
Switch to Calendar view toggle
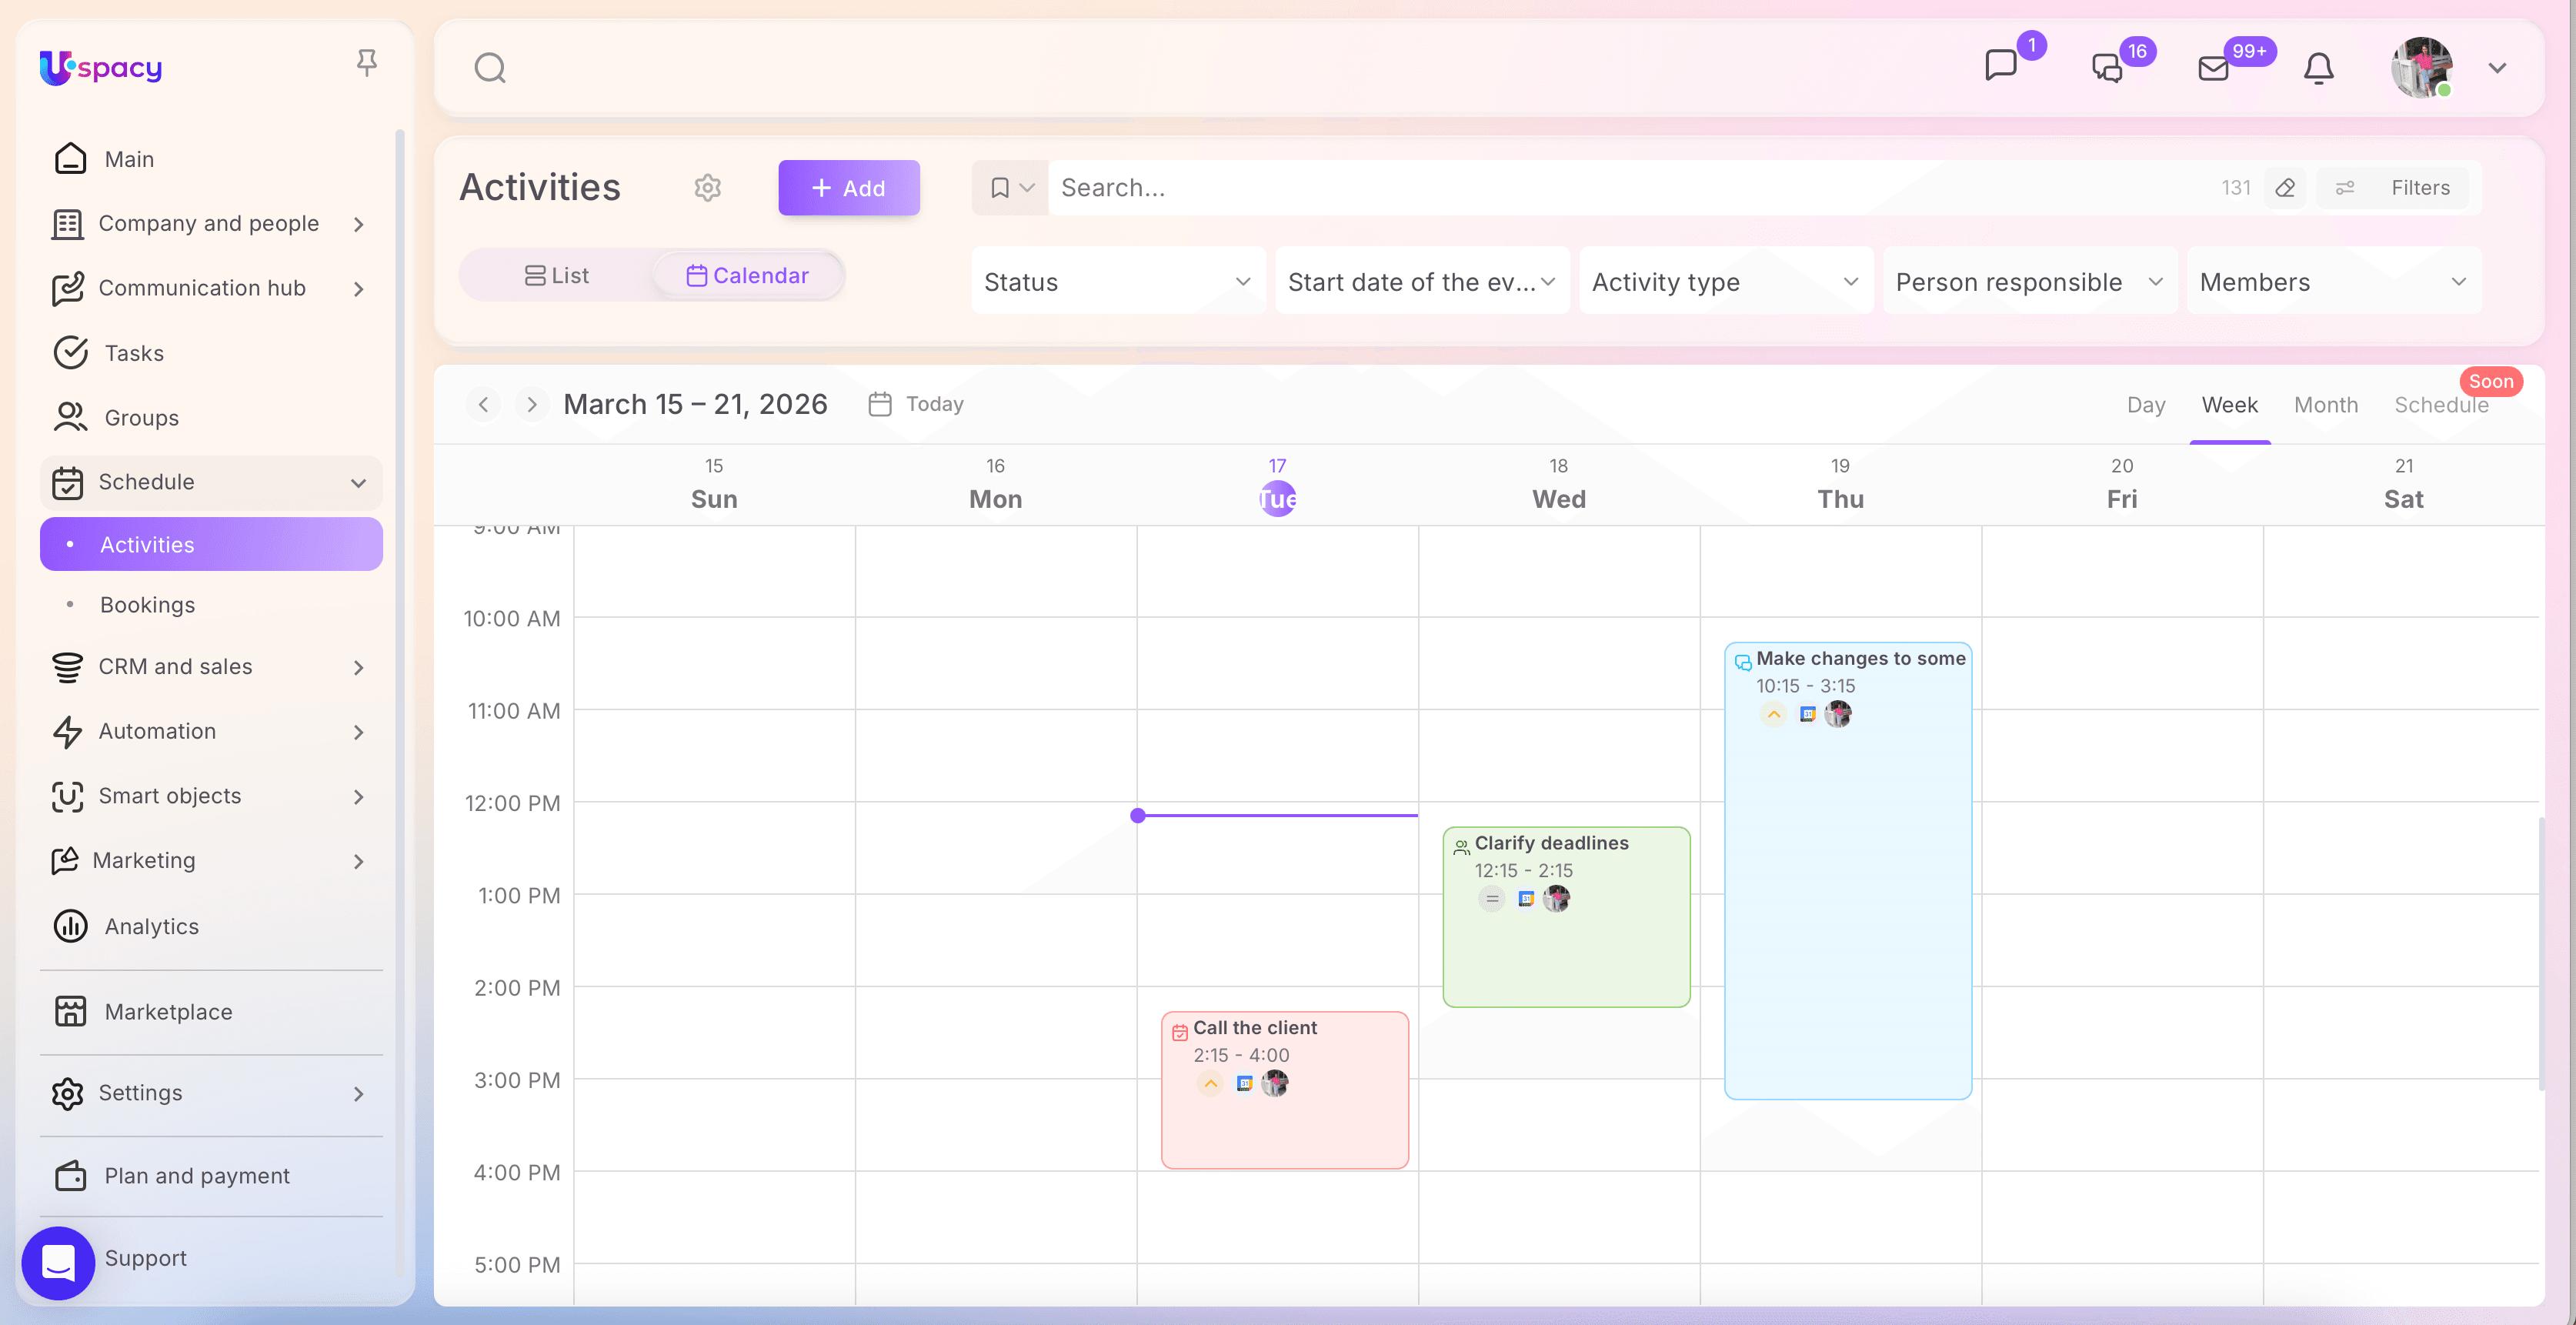pyautogui.click(x=747, y=275)
